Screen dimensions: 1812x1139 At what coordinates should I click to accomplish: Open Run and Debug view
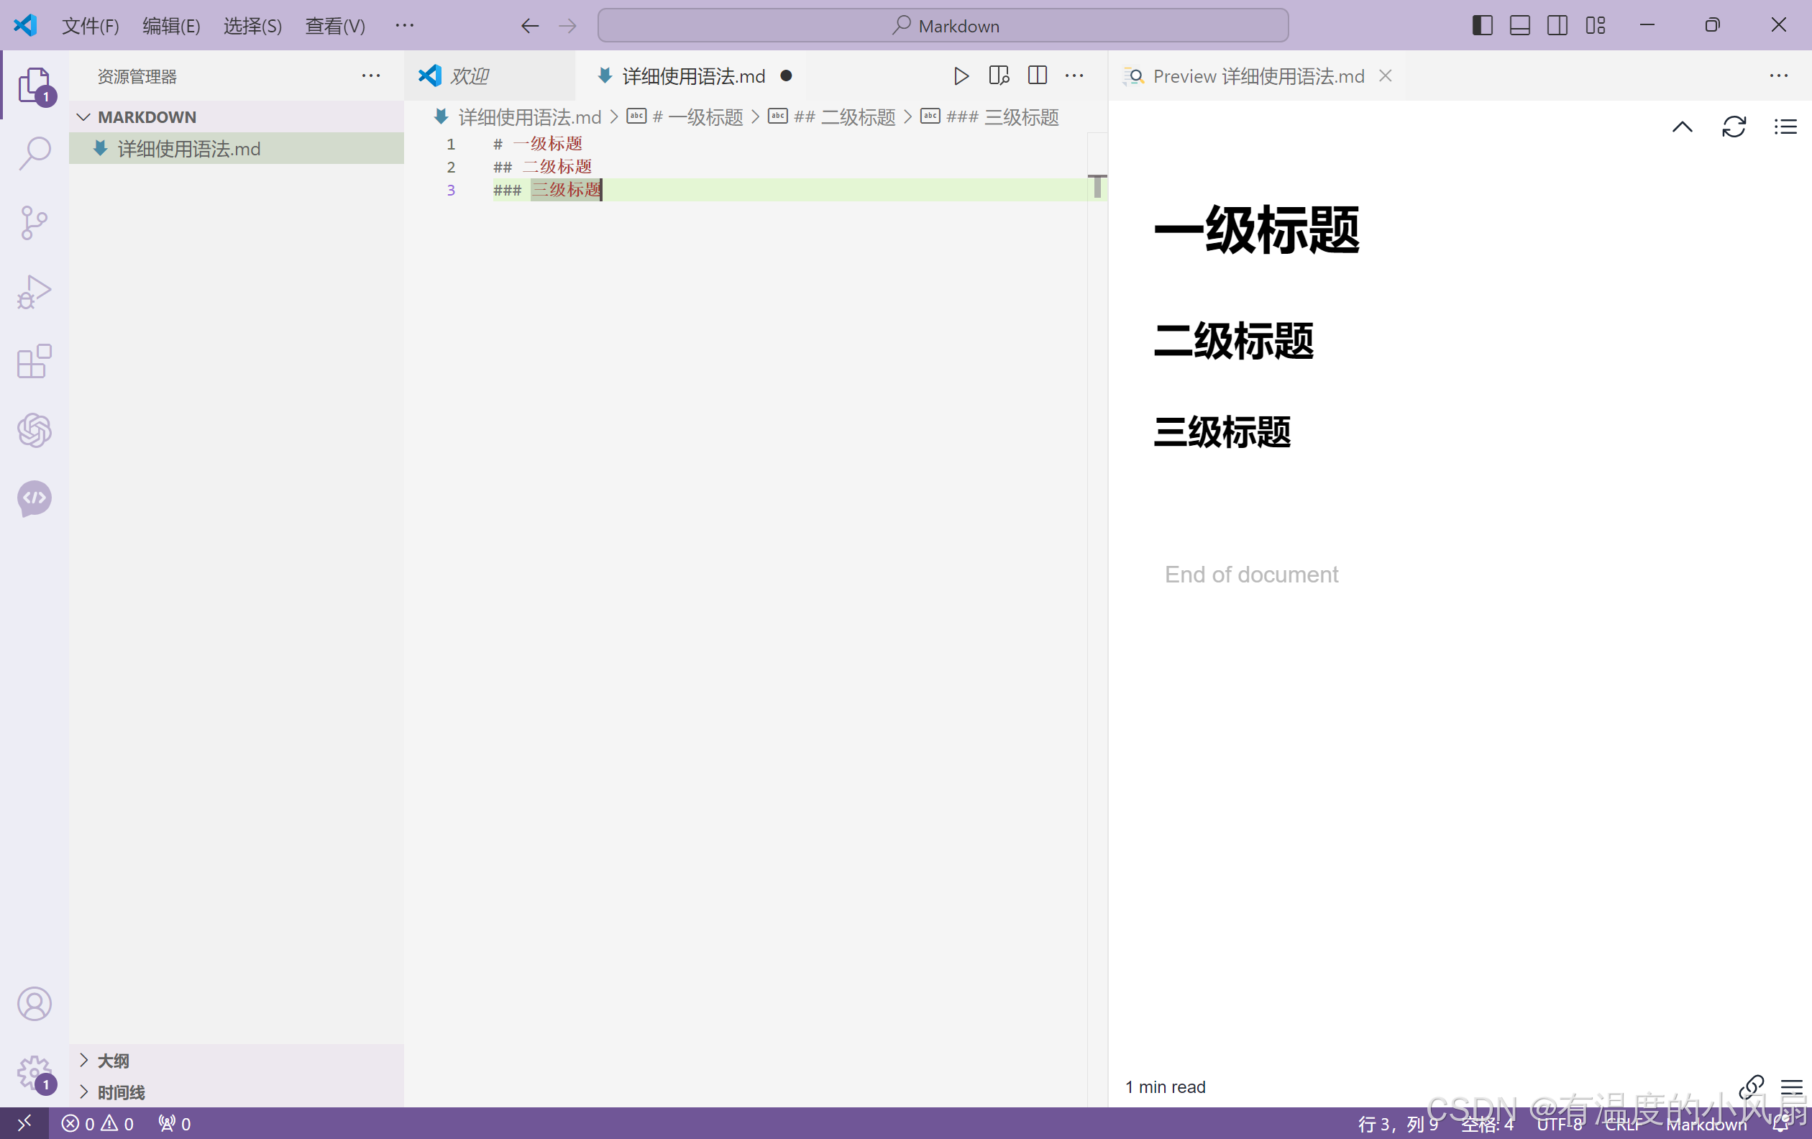coord(35,292)
